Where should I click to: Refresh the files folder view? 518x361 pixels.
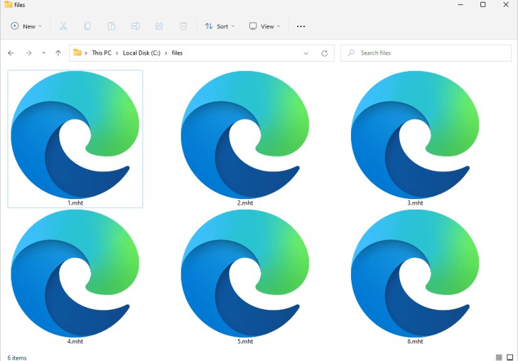point(325,53)
